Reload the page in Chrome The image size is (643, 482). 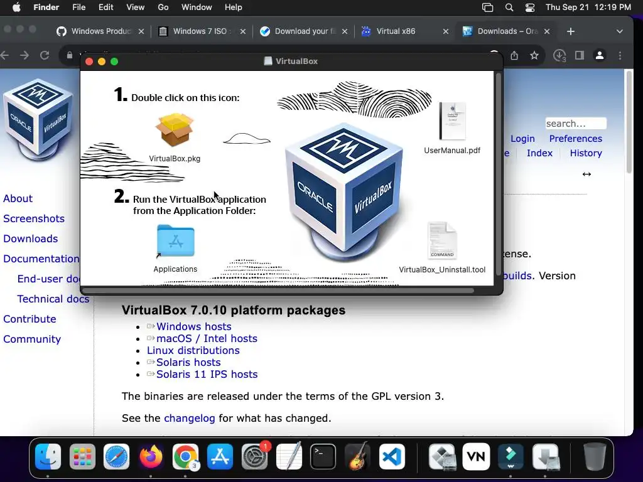[45, 55]
